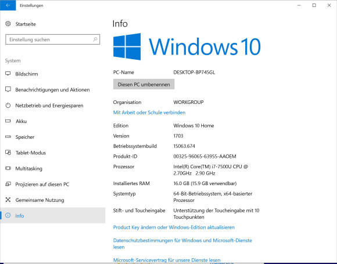Image resolution: width=337 pixels, height=264 pixels.
Task: Open the Projizieren auf diesen PC icon
Action: tap(8, 184)
